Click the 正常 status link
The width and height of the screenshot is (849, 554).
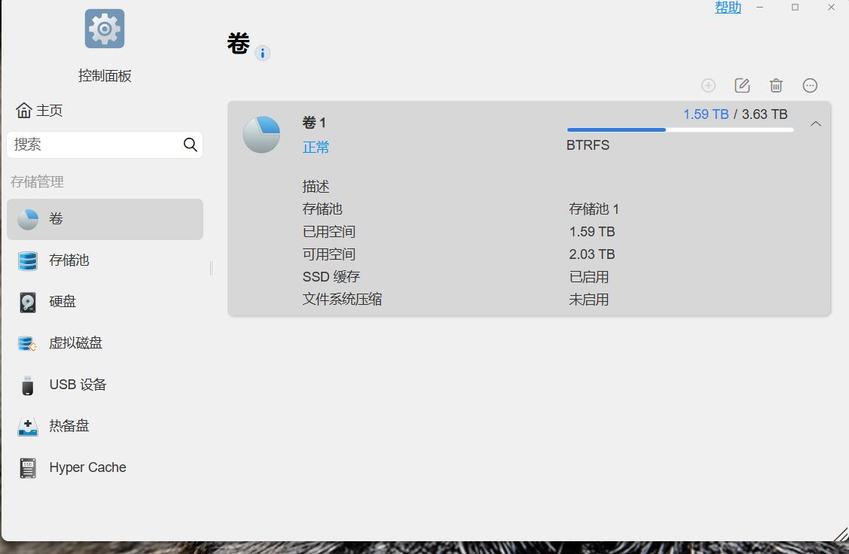(x=316, y=148)
